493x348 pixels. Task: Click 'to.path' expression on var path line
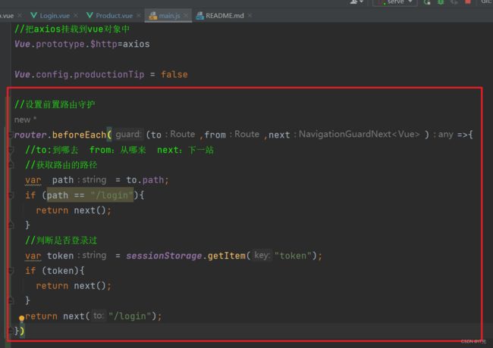pyautogui.click(x=145, y=180)
